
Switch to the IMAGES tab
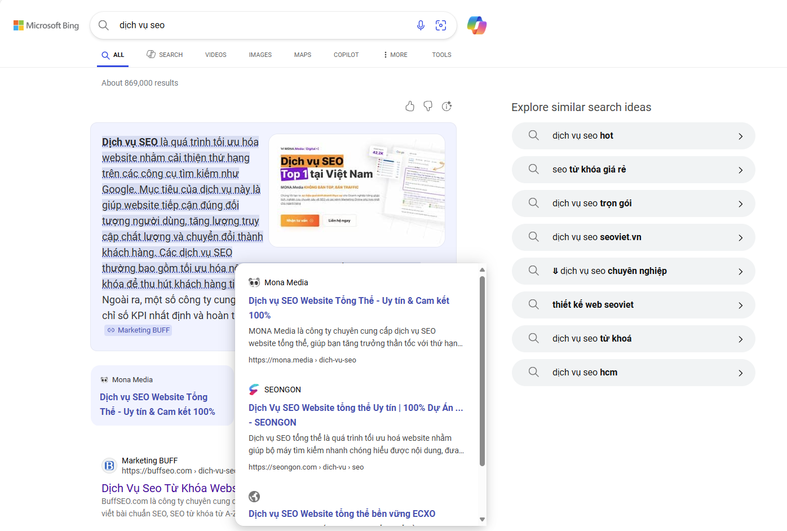260,55
